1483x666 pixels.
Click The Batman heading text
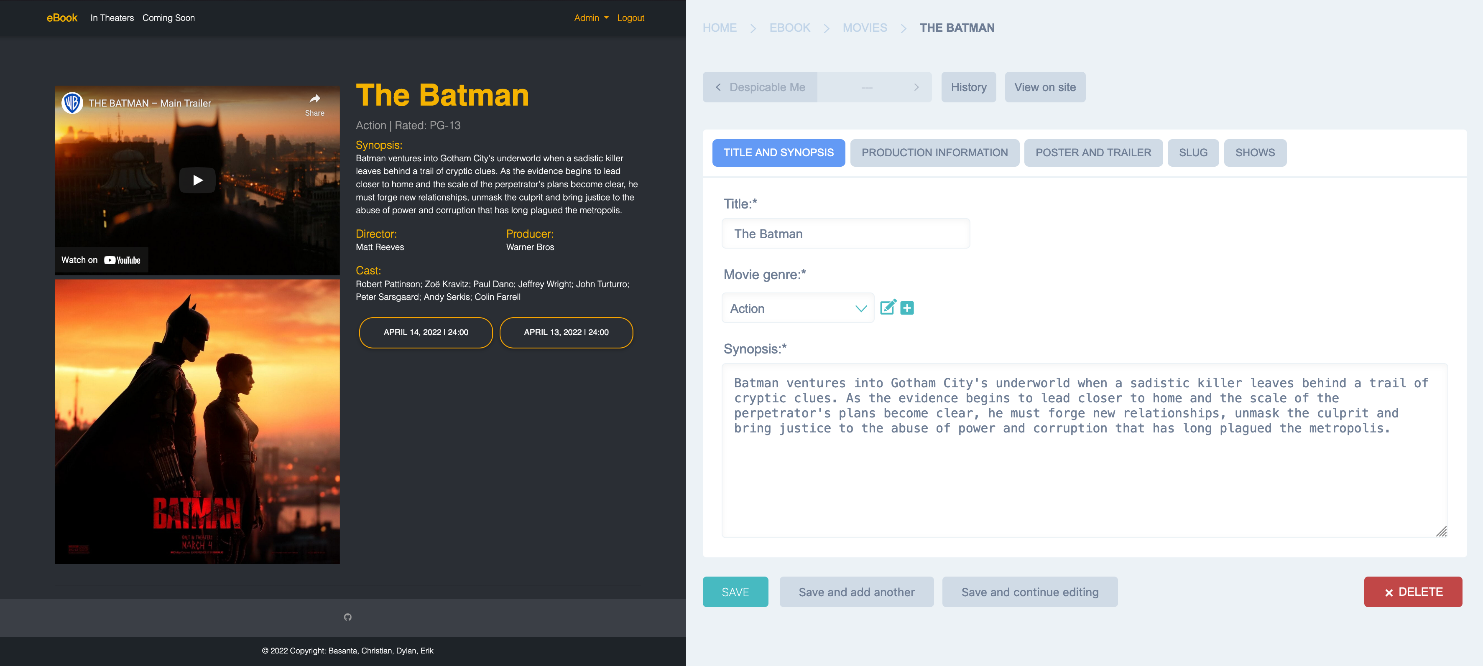coord(442,95)
